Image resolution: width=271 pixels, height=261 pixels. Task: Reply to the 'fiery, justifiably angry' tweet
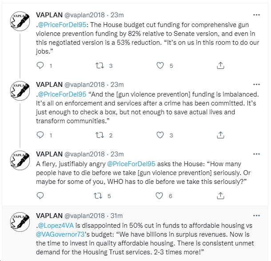[40, 196]
